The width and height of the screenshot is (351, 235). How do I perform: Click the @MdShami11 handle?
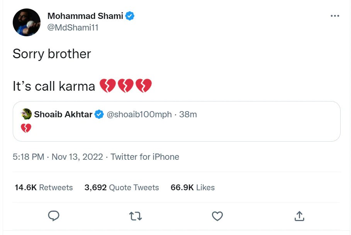coord(73,28)
